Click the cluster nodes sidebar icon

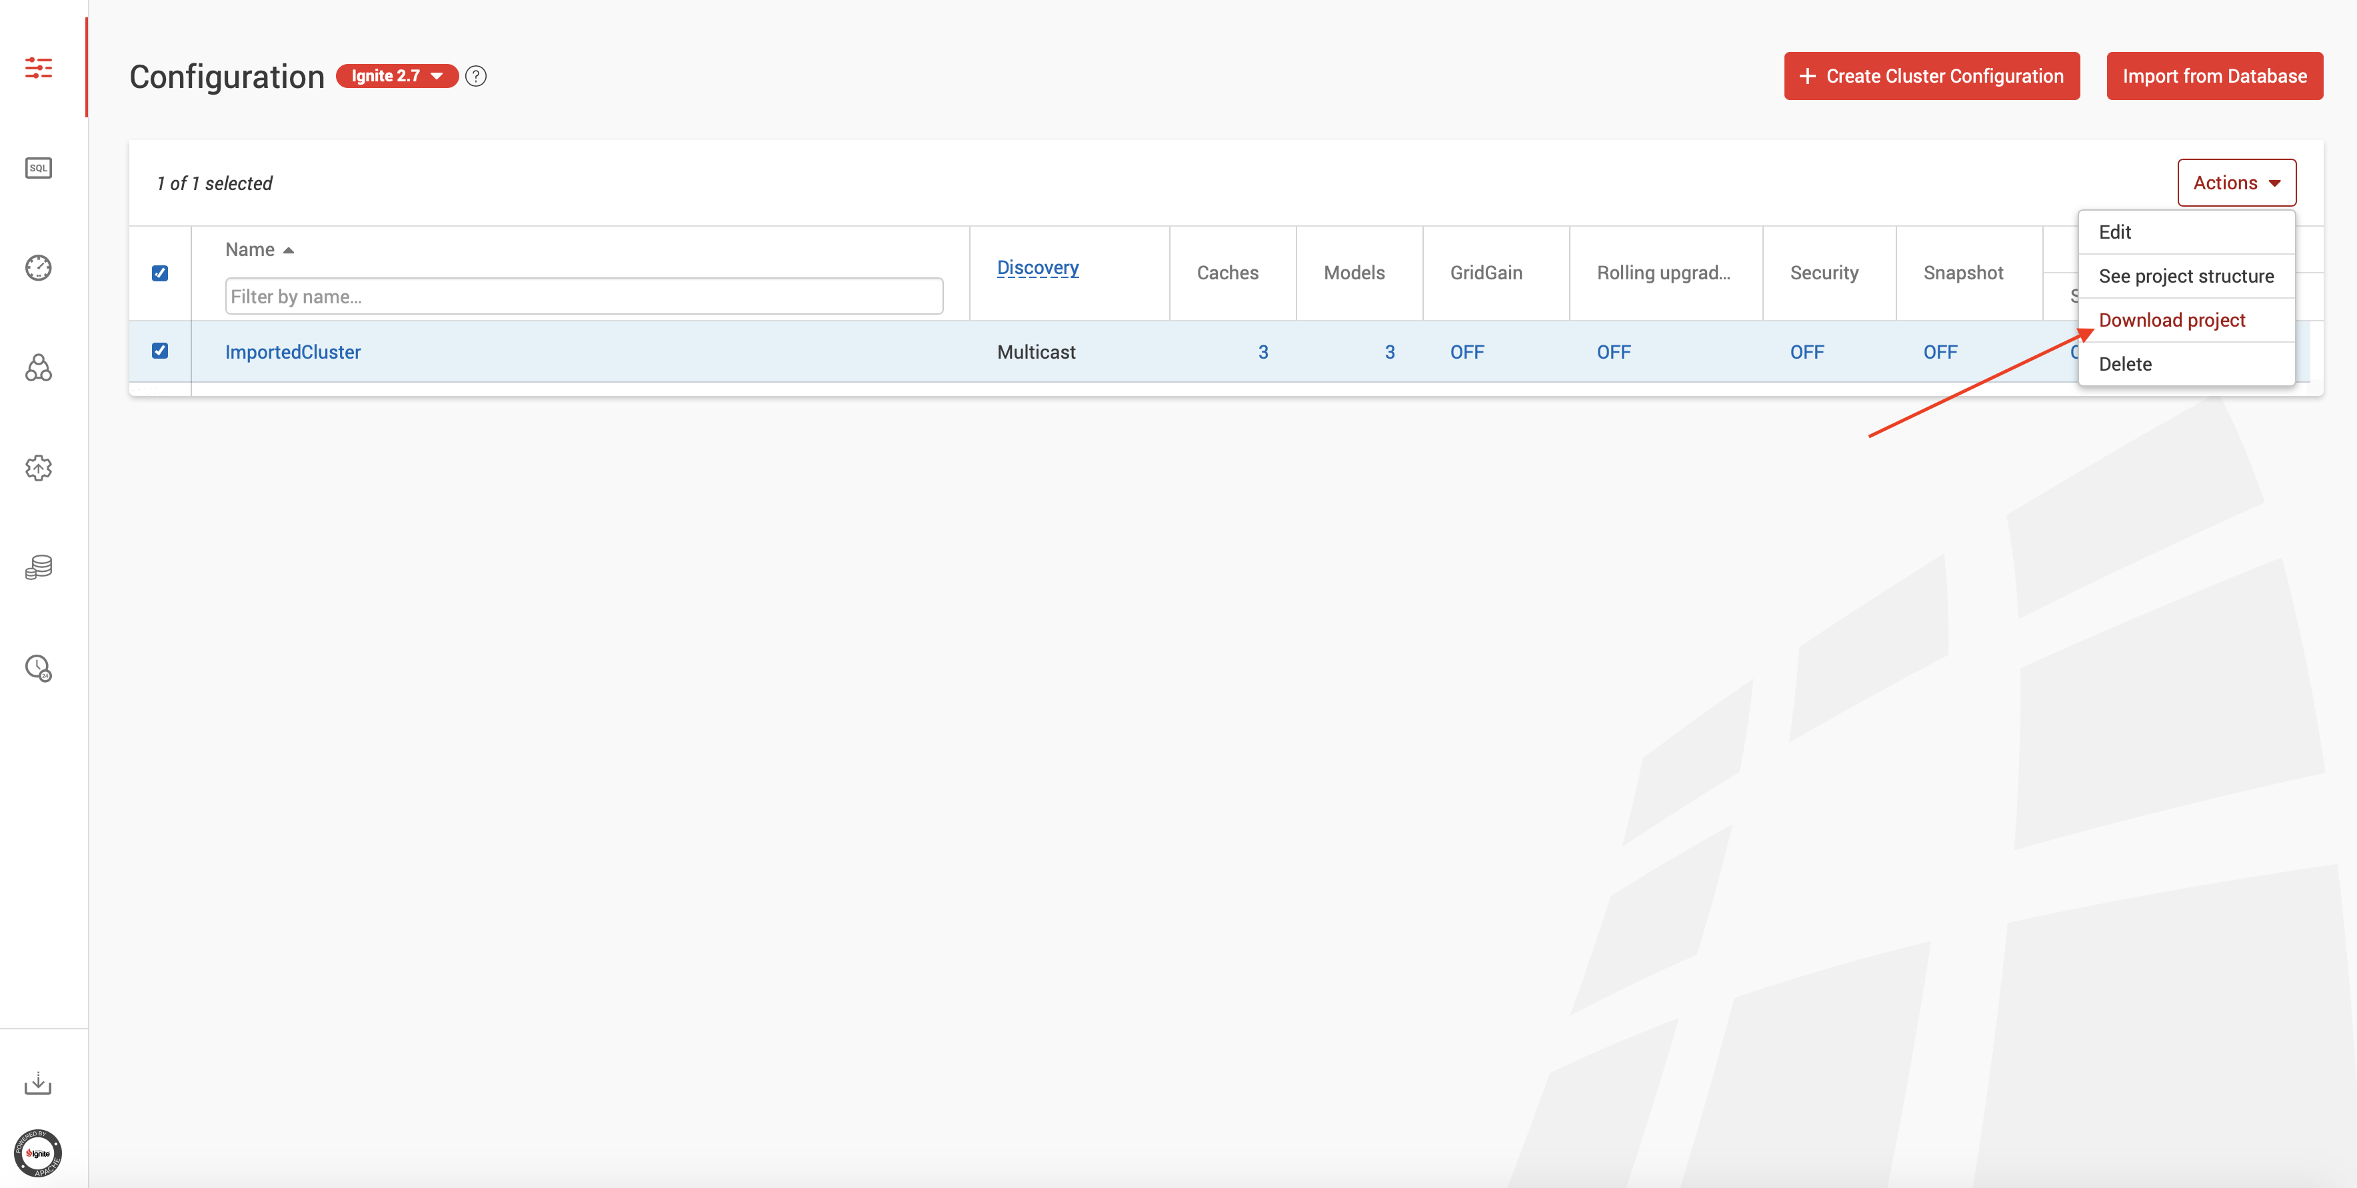[x=39, y=368]
